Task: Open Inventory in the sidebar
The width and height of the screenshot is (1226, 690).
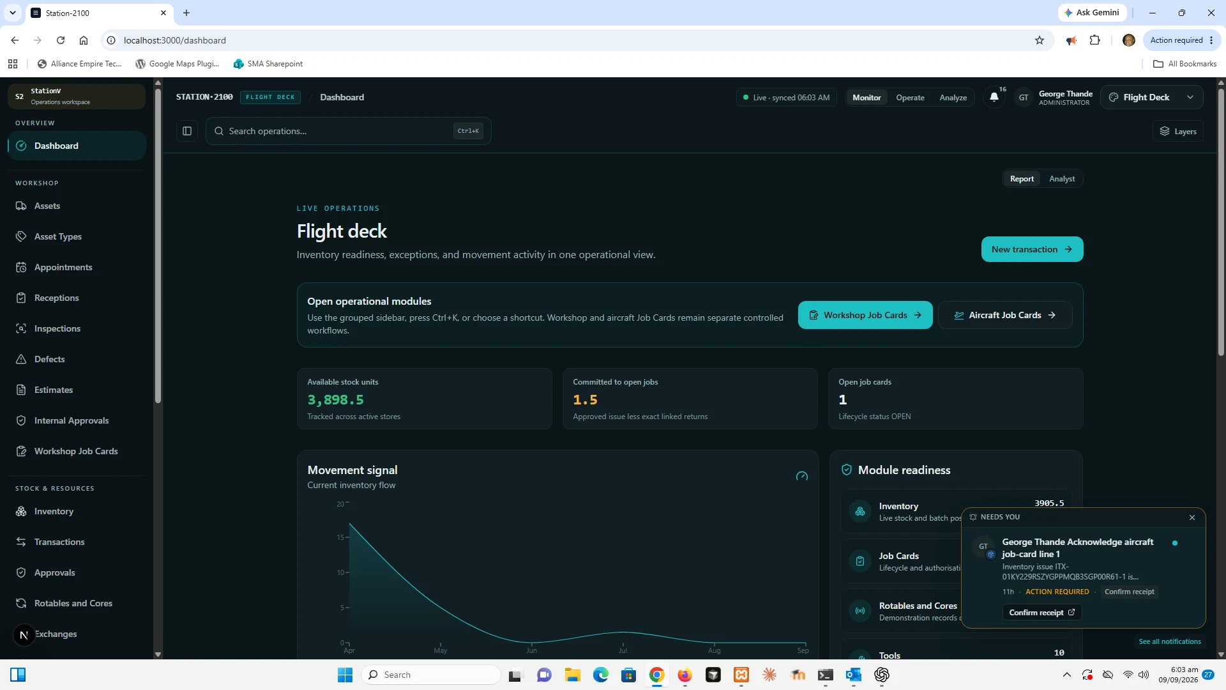Action: pyautogui.click(x=77, y=511)
